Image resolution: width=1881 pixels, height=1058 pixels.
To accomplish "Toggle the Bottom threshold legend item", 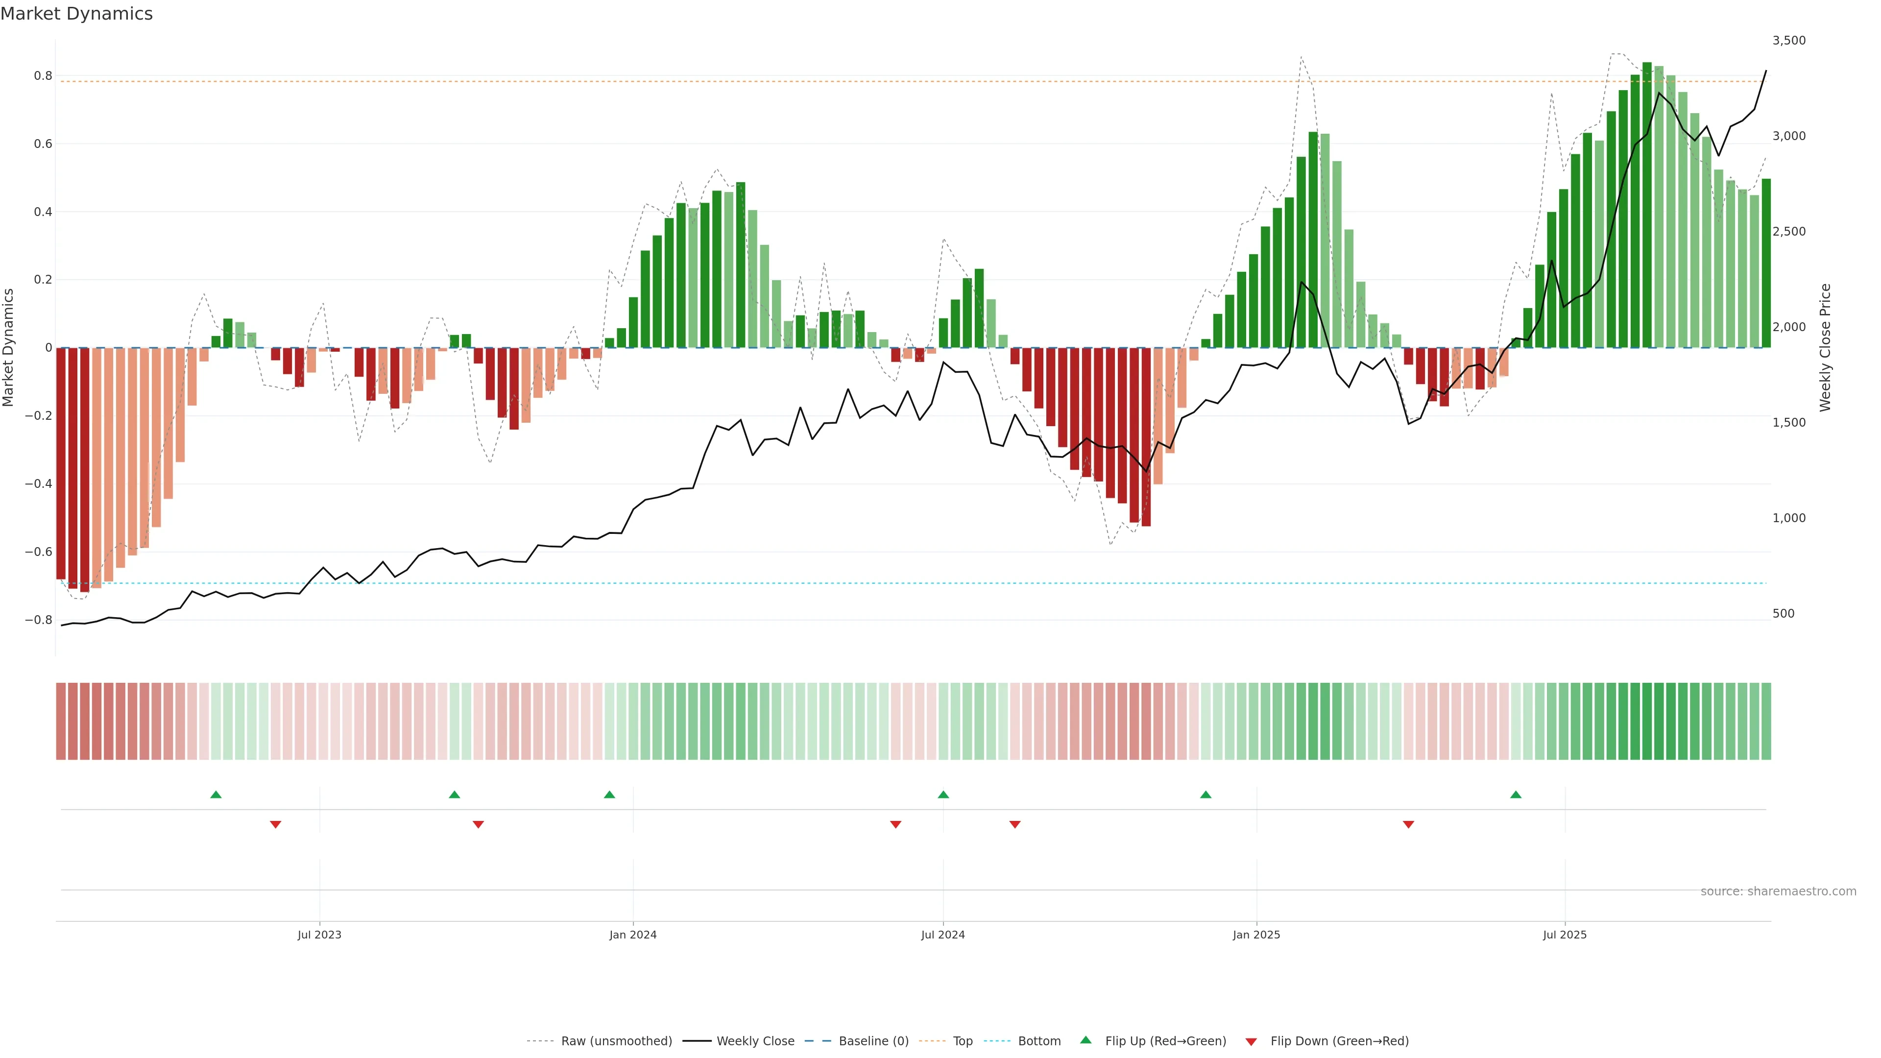I will pyautogui.click(x=1039, y=1041).
